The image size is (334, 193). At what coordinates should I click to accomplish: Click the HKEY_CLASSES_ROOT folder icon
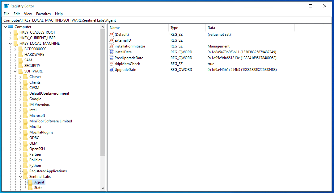tap(15, 32)
